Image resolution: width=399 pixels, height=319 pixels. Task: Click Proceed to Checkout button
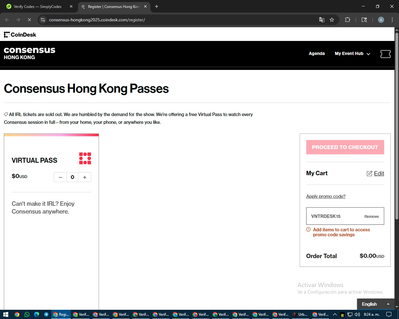[345, 147]
